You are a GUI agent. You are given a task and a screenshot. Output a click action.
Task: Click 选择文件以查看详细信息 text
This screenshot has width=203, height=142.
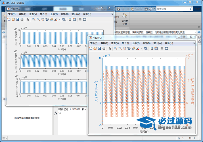click(x=27, y=118)
